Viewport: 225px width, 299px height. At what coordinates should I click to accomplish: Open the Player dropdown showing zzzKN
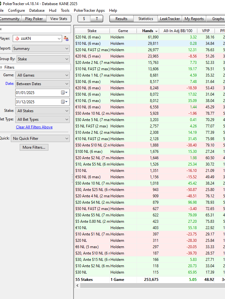coord(38,38)
